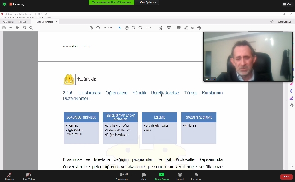Click the View layout button top right

[288, 4]
